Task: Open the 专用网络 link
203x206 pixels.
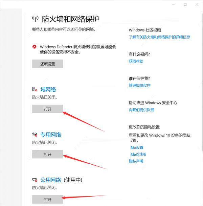Action: [x=51, y=135]
